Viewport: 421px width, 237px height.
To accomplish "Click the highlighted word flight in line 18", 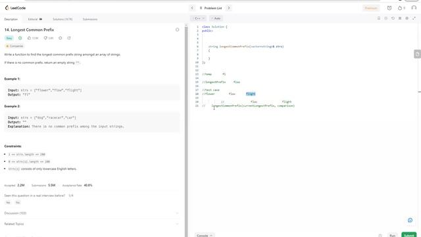I will point(251,93).
